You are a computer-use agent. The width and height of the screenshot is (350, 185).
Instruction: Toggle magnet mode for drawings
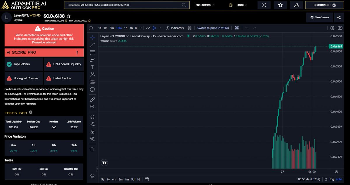[92, 117]
